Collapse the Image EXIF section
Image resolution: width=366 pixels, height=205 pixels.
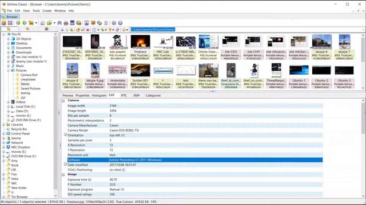click(63, 175)
